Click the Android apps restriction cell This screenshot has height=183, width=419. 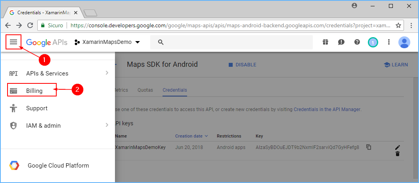tap(231, 147)
